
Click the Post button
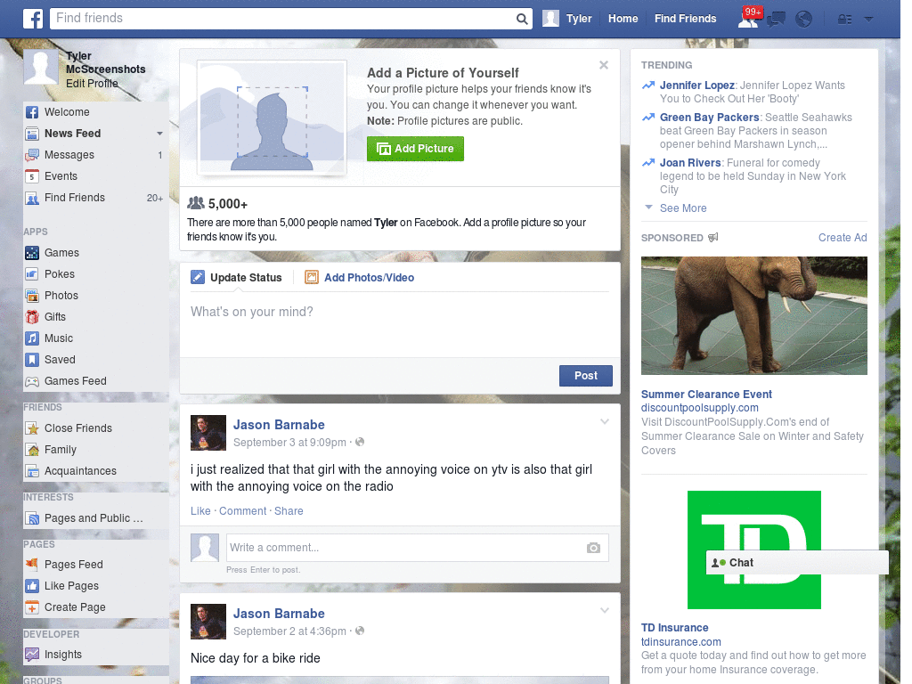[586, 376]
